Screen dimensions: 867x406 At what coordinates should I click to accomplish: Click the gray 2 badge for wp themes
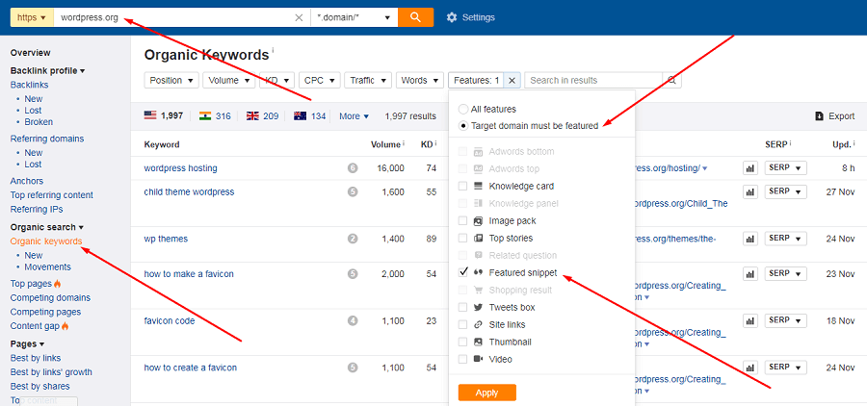[353, 239]
